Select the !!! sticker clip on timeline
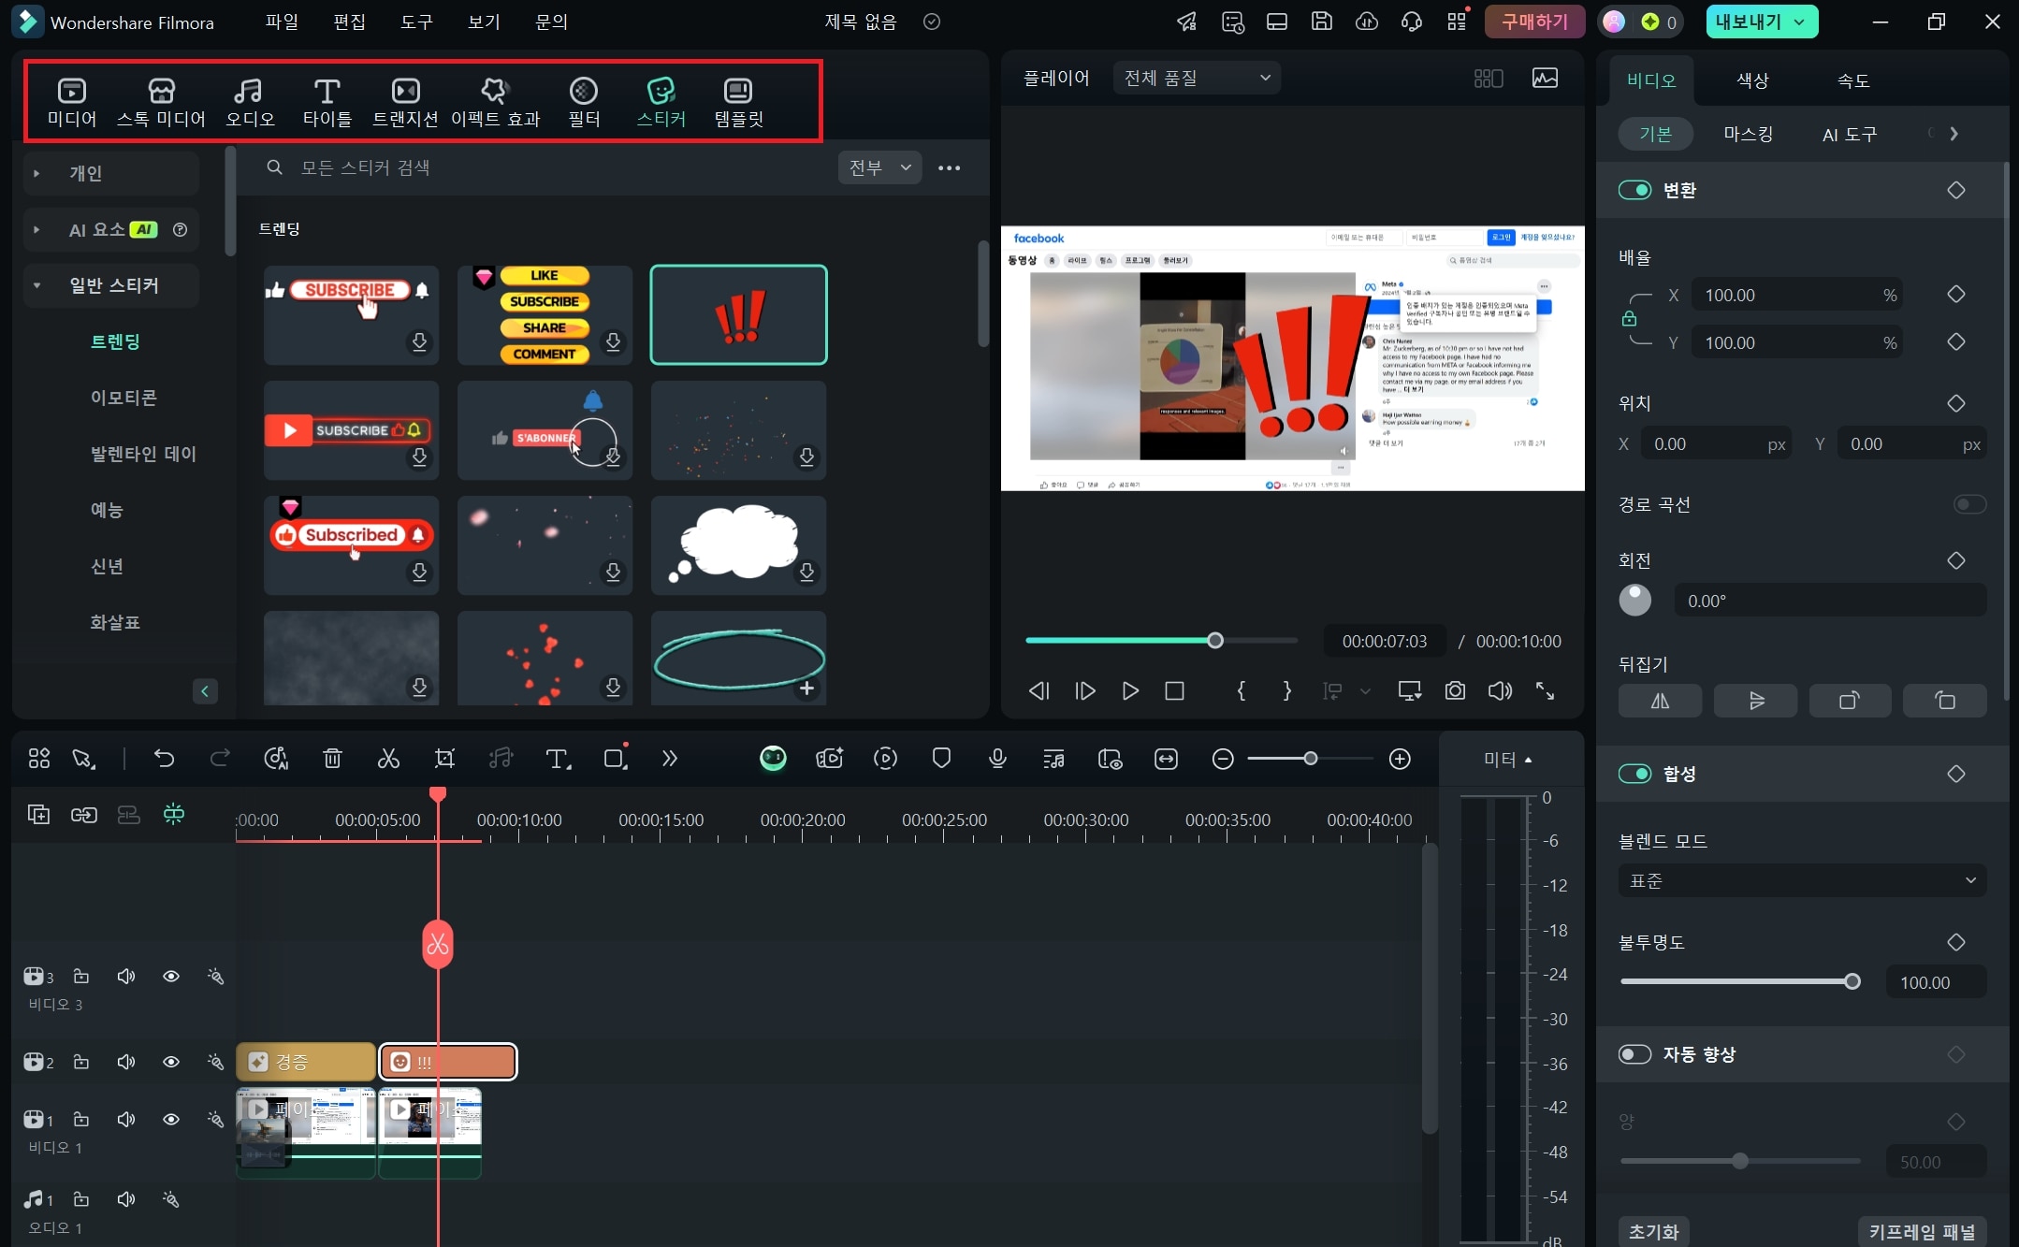Screen dimensions: 2019x1247 tap(447, 1062)
